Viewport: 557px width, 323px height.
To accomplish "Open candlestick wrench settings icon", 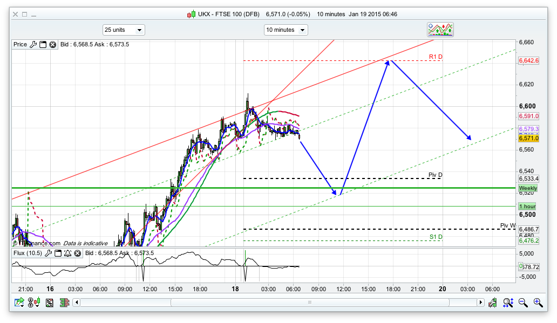I will pos(492,303).
